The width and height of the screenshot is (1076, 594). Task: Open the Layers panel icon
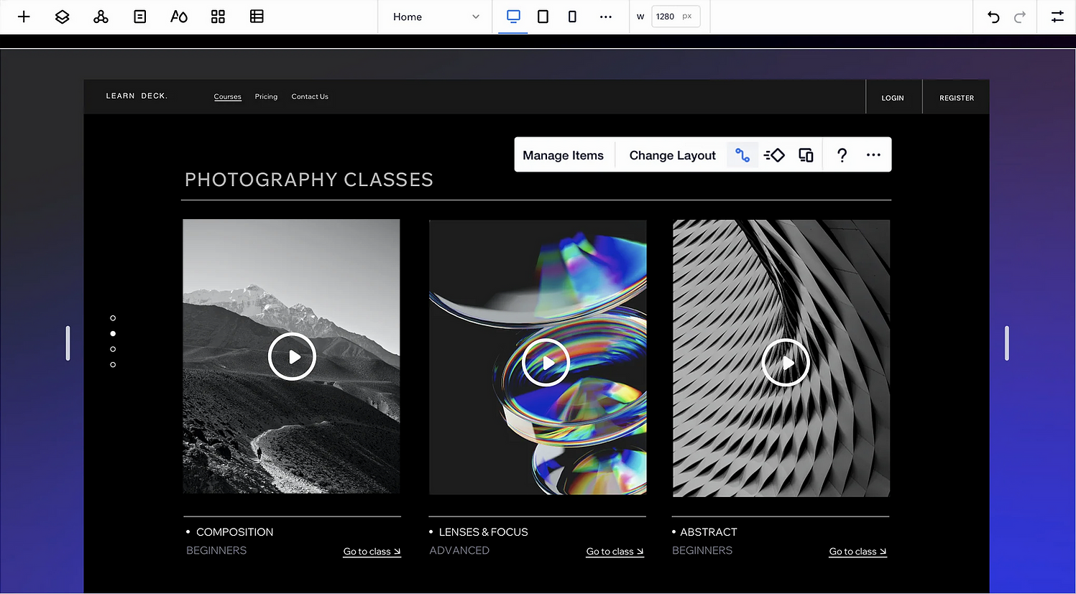63,17
